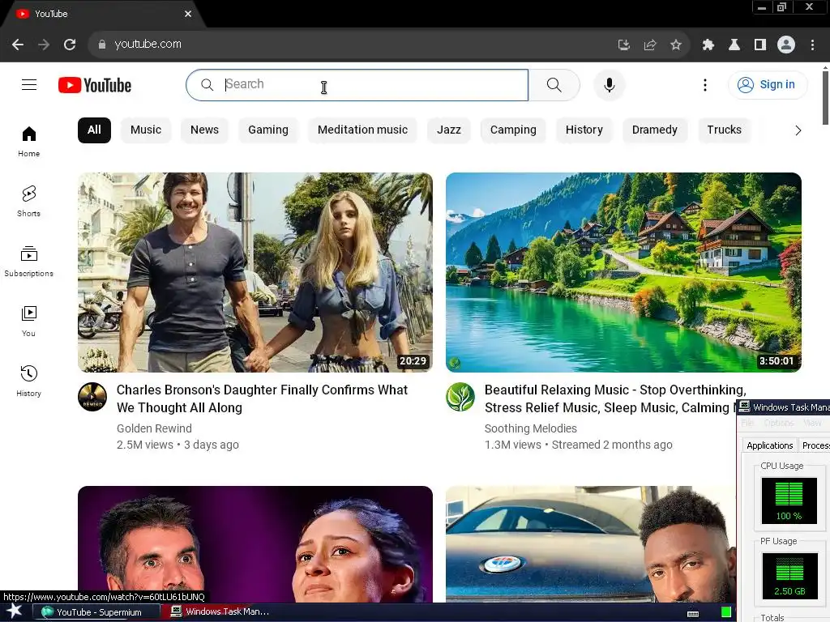Click the keyboard tray icon
Screen dimensions: 830x622
point(693,614)
